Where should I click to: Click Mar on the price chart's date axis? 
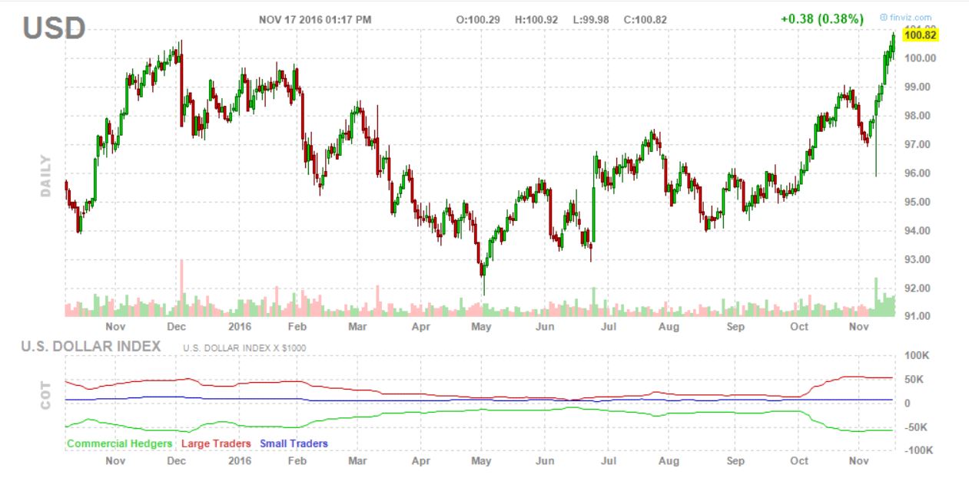(357, 326)
